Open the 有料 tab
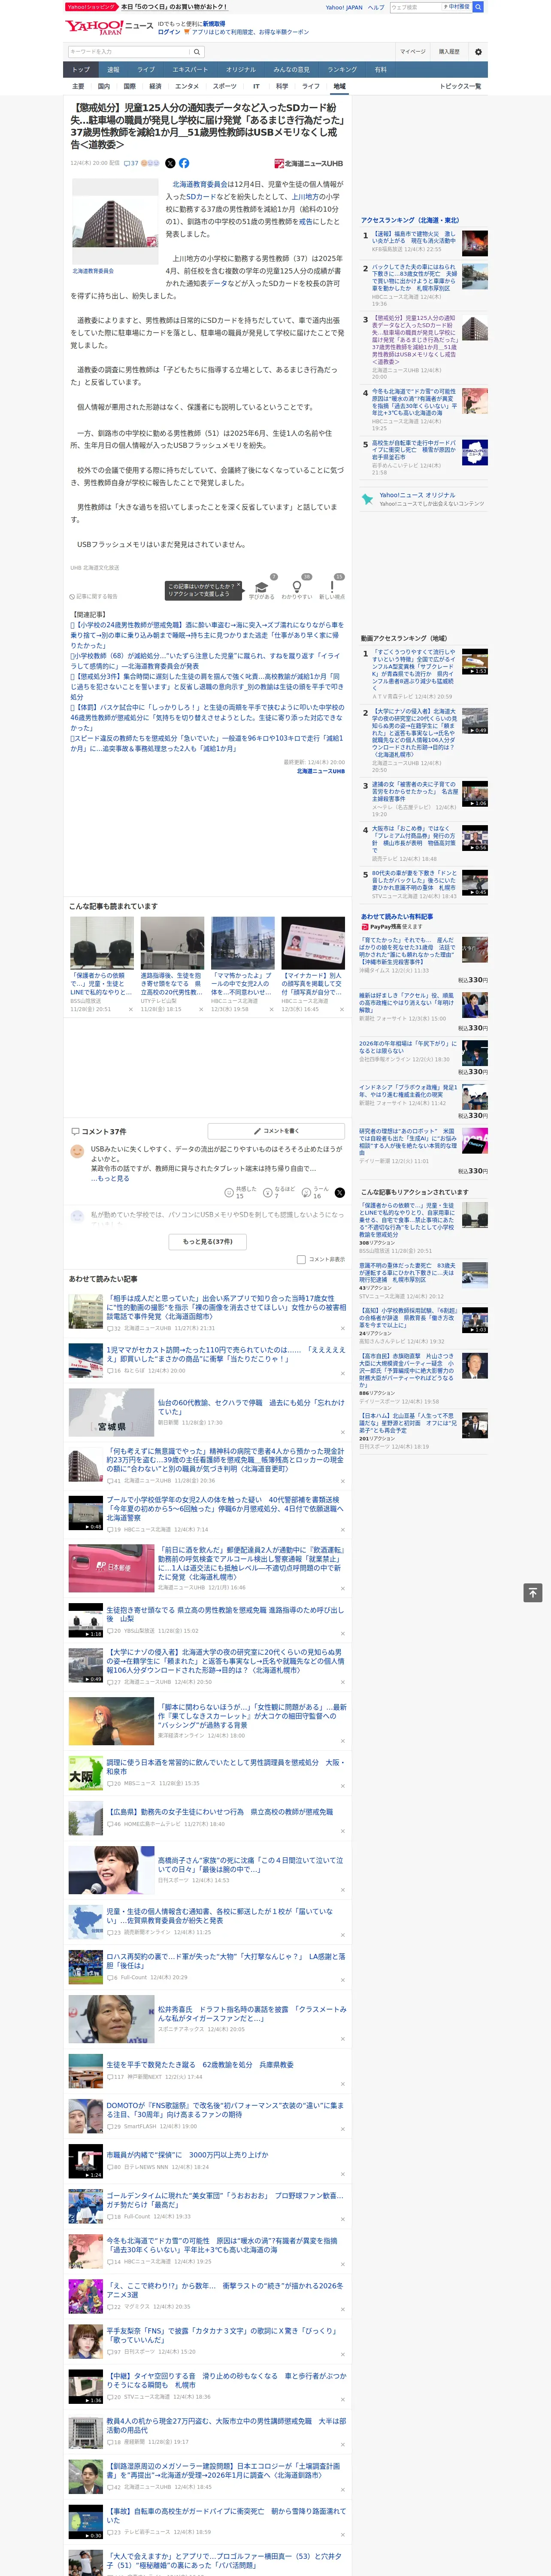551x2576 pixels. coord(380,70)
